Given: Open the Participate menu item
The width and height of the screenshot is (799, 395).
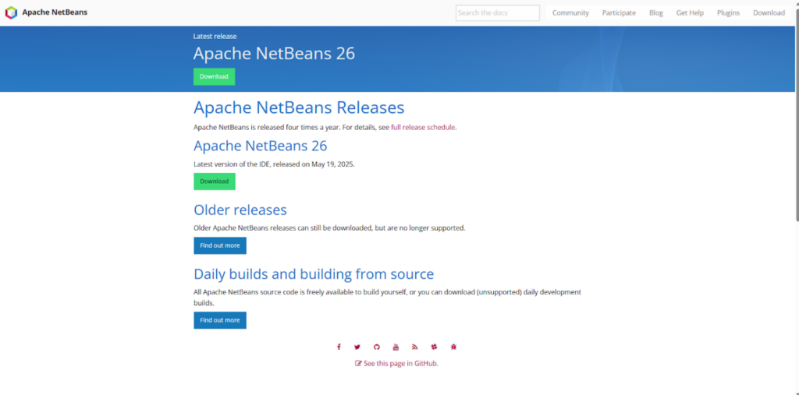Looking at the screenshot, I should [x=619, y=12].
